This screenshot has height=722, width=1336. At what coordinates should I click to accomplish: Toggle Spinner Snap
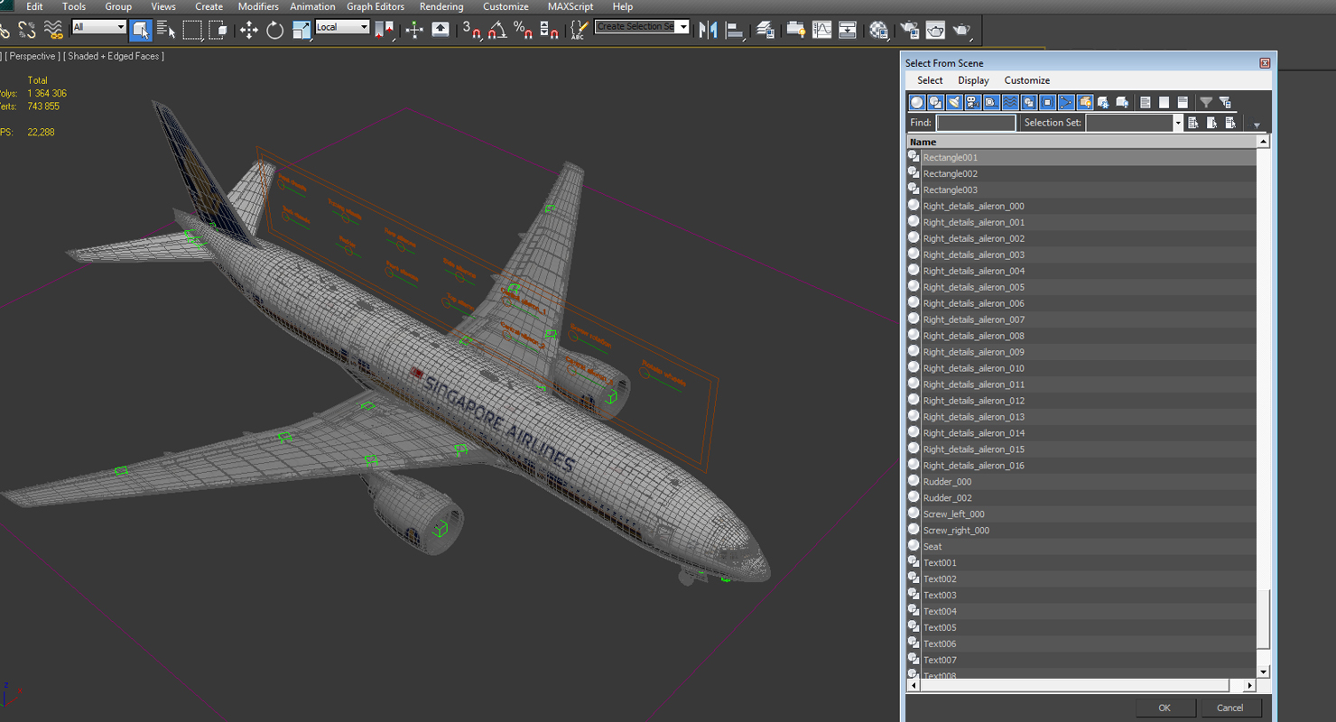[549, 30]
